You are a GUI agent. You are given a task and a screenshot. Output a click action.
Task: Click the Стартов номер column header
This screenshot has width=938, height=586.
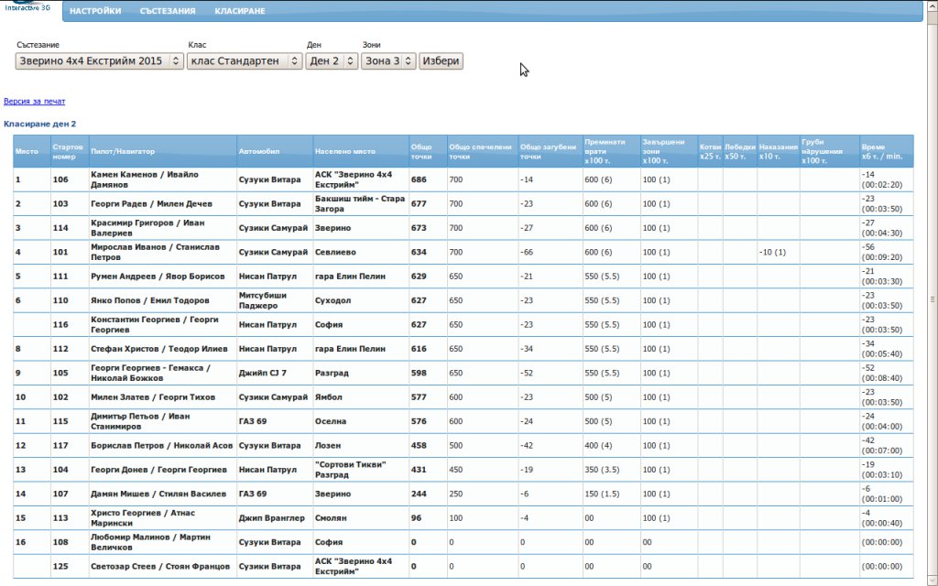coord(69,151)
